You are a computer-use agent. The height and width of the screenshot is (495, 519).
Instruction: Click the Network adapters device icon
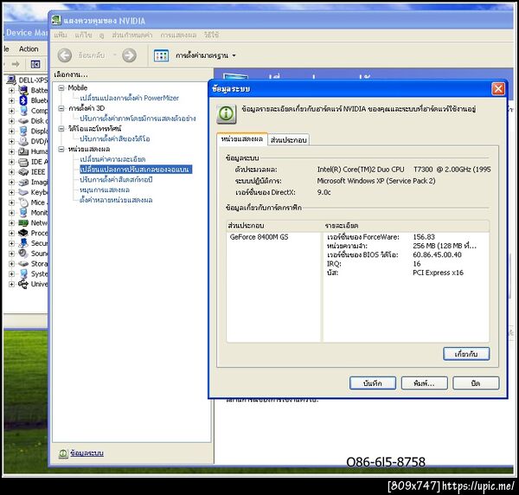coord(23,222)
